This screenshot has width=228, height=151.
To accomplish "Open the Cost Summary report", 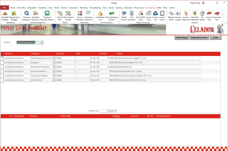I will coord(131,16).
